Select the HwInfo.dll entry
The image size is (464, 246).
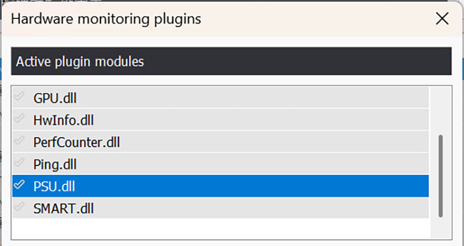[x=220, y=119]
